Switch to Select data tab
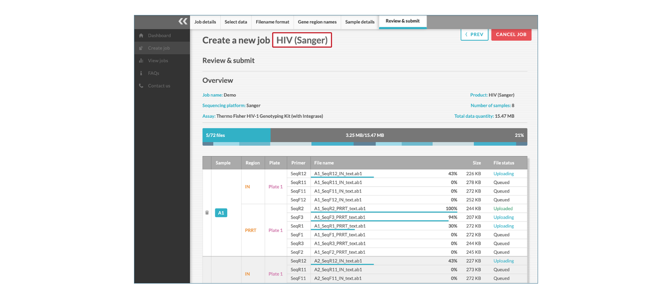Image resolution: width=672 pixels, height=299 pixels. tap(236, 22)
